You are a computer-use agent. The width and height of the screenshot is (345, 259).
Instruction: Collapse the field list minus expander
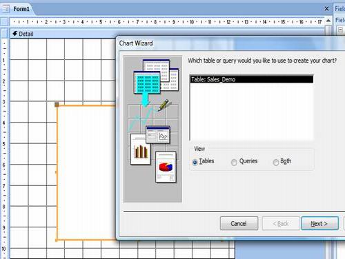point(340,30)
